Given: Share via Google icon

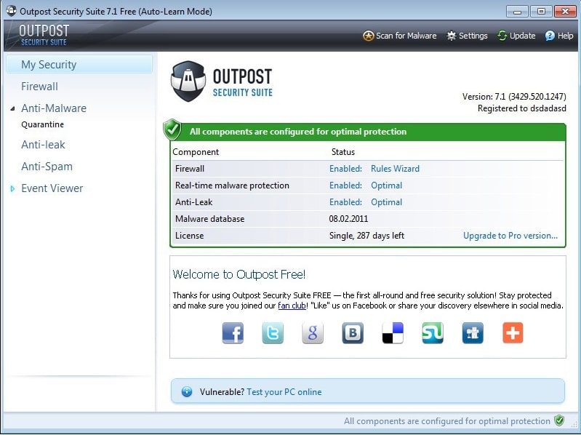Looking at the screenshot, I should click(313, 332).
